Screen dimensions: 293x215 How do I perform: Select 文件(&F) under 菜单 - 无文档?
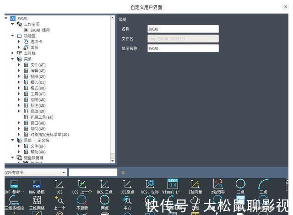pos(38,146)
